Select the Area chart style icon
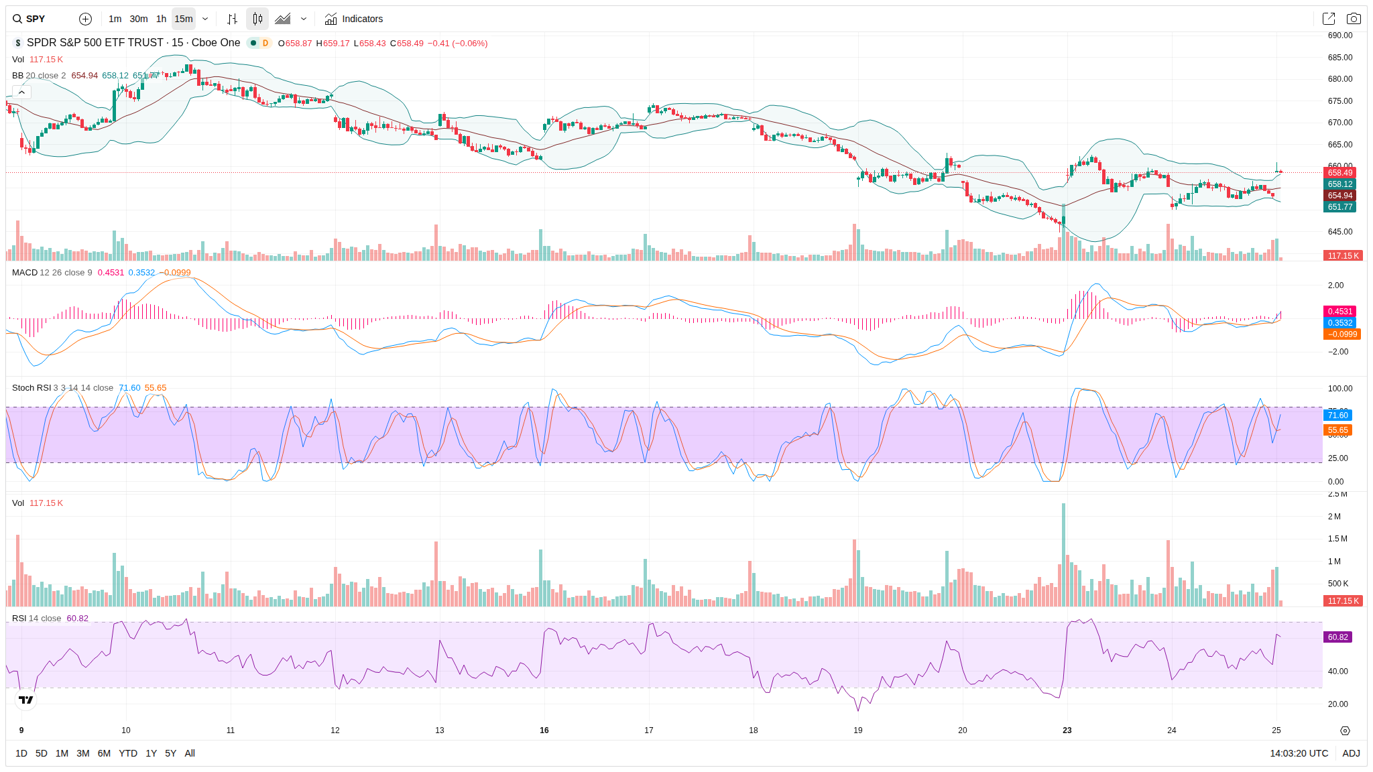The width and height of the screenshot is (1373, 772). pyautogui.click(x=283, y=19)
